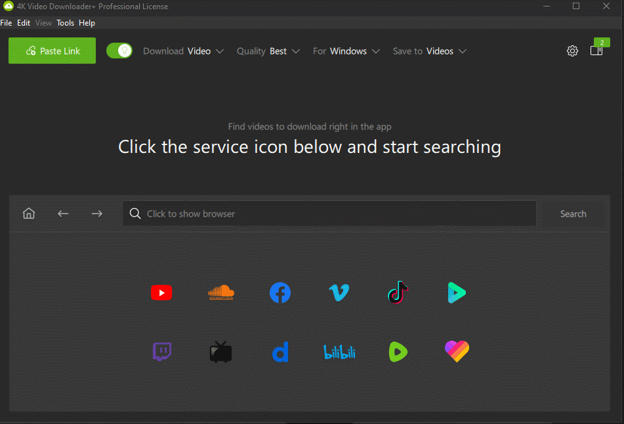Open YouTube service icon
Image resolution: width=624 pixels, height=424 pixels.
tap(161, 293)
